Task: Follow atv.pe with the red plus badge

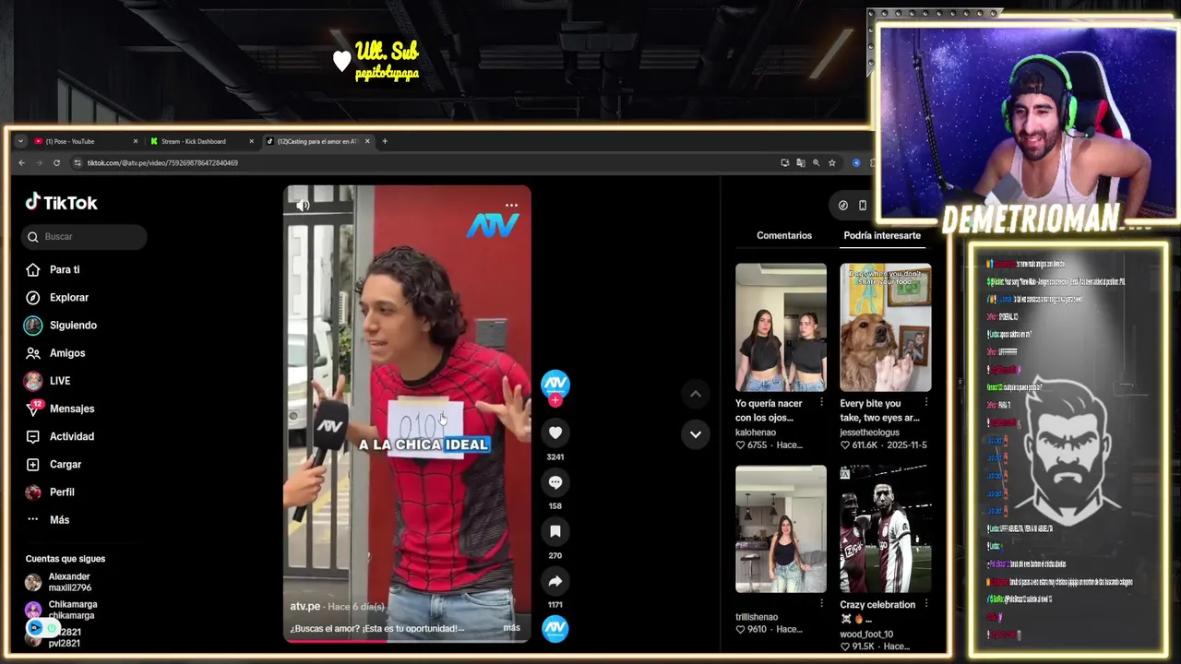Action: [555, 400]
